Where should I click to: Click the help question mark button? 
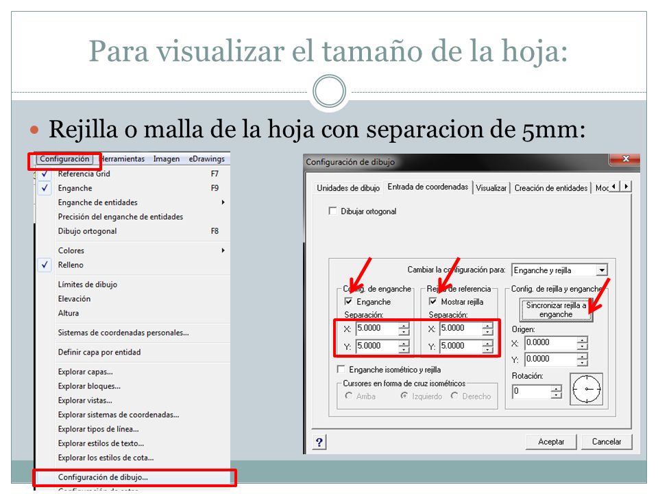(319, 442)
